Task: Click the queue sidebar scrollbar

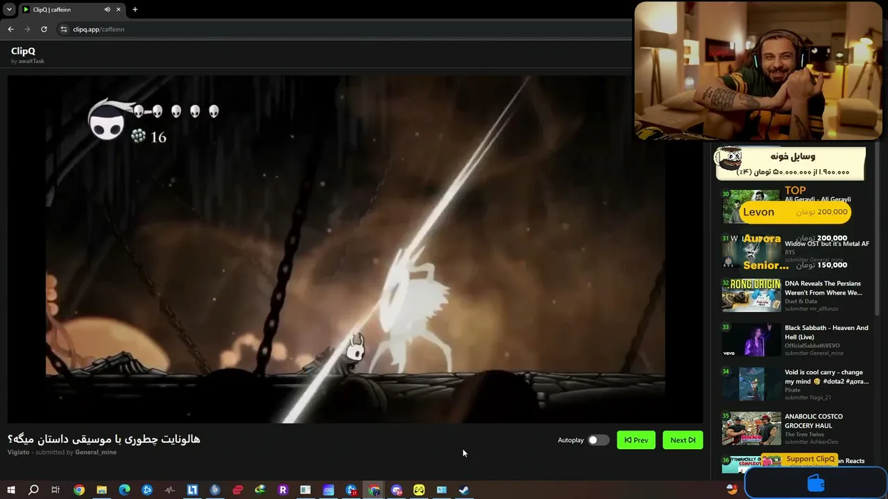Action: 878,229
